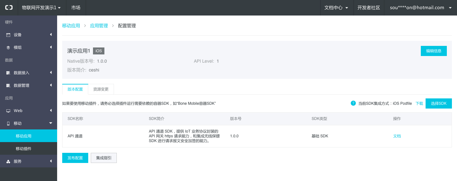
Task: Open the 物联网开发演示1 project dropdown
Action: pos(41,8)
